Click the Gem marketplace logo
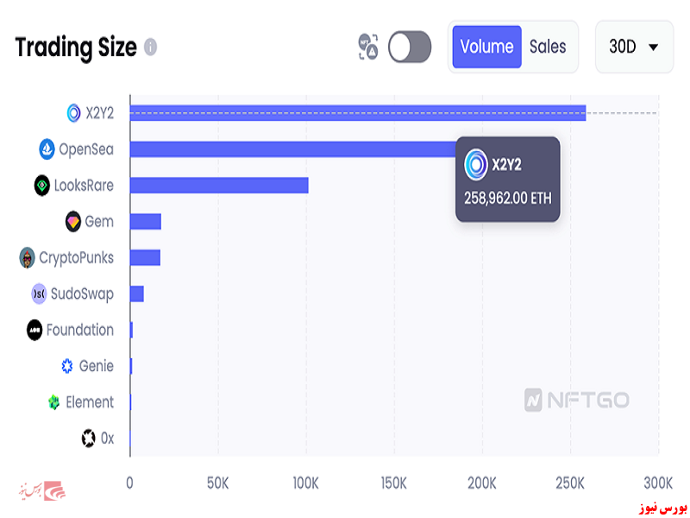Screen dimensions: 690x518 pyautogui.click(x=73, y=222)
